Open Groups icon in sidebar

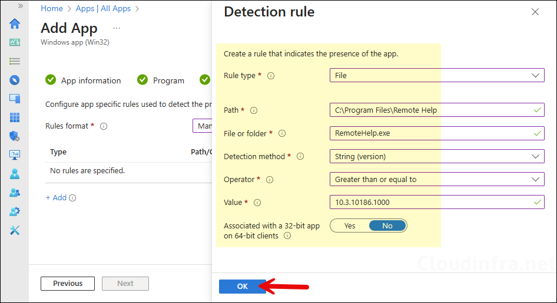15,193
